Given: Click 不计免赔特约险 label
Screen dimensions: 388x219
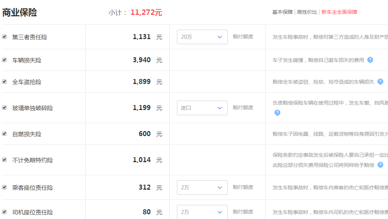Looking at the screenshot, I should tap(33, 160).
